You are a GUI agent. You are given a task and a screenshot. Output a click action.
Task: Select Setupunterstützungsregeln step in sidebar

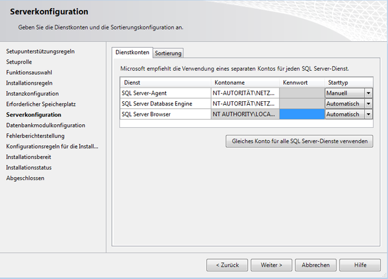pyautogui.click(x=40, y=51)
